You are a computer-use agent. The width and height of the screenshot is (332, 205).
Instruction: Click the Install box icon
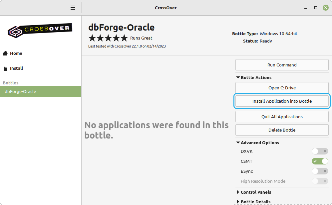tap(5, 68)
